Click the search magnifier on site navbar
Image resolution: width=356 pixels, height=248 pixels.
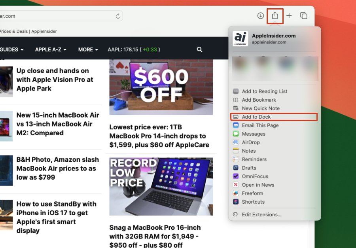click(199, 49)
